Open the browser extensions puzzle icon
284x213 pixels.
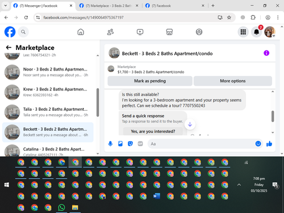(253, 18)
